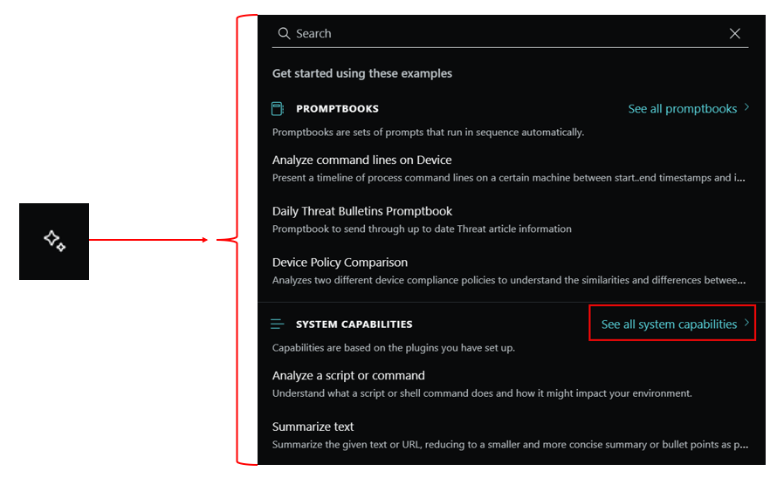Image resolution: width=777 pixels, height=478 pixels.
Task: Select Daily Threat Bulletins Promptbook
Action: [361, 211]
